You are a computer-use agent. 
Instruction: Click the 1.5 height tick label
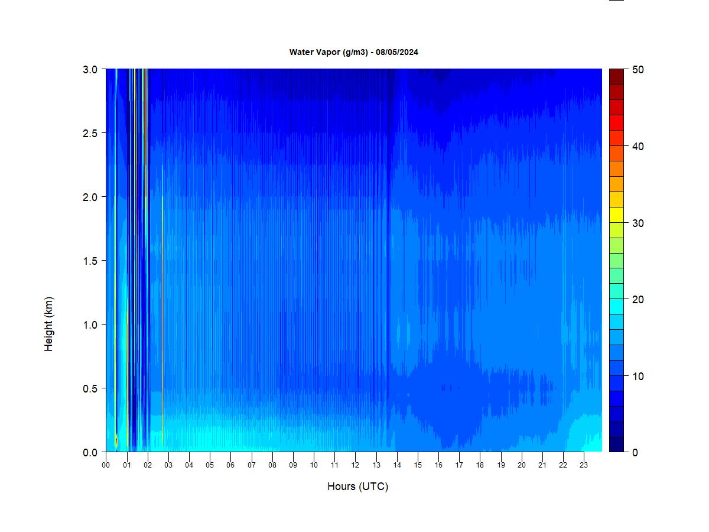point(90,261)
